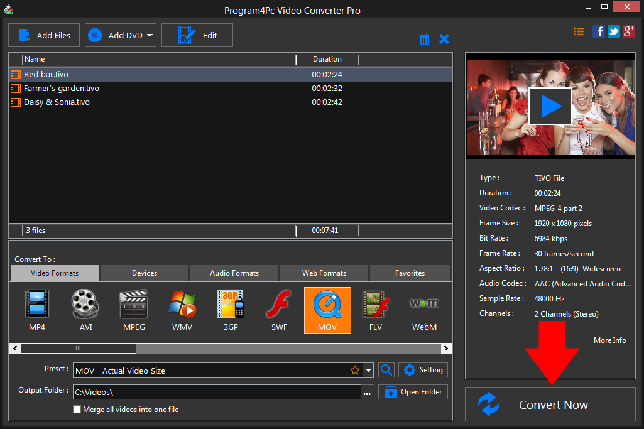Click the 2 Channels (Stereo) value
This screenshot has width=644, height=429.
pyautogui.click(x=566, y=314)
